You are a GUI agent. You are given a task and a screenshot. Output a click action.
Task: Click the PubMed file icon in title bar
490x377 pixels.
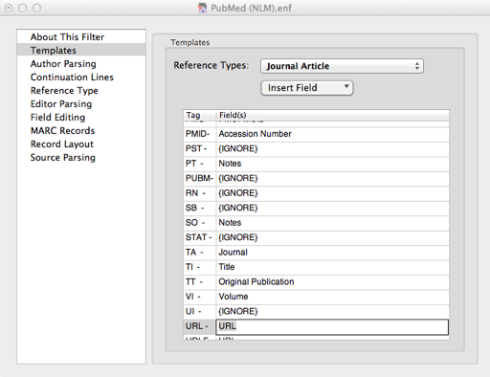[x=202, y=8]
